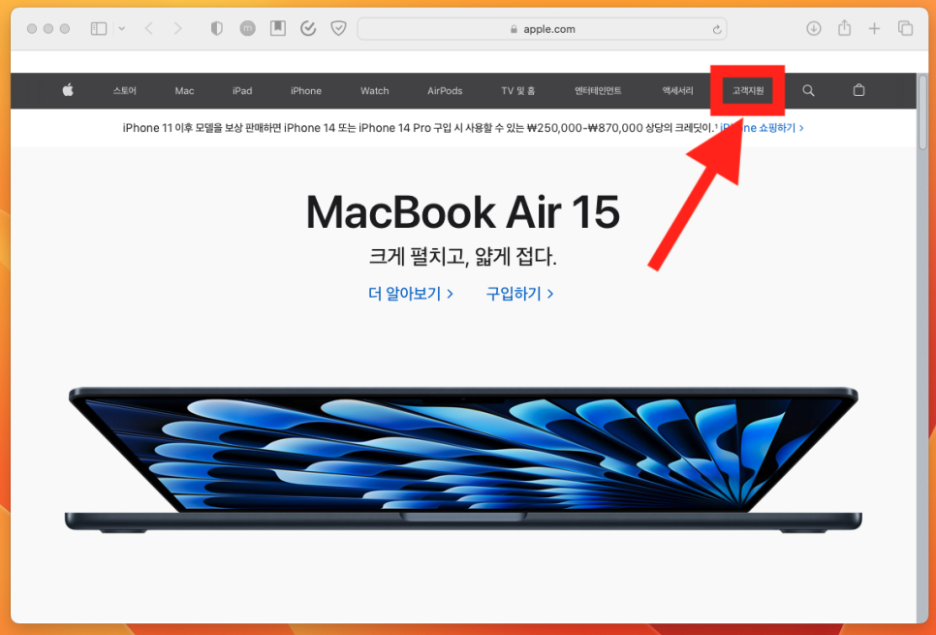Click the page vertical scrollbar

(x=922, y=112)
